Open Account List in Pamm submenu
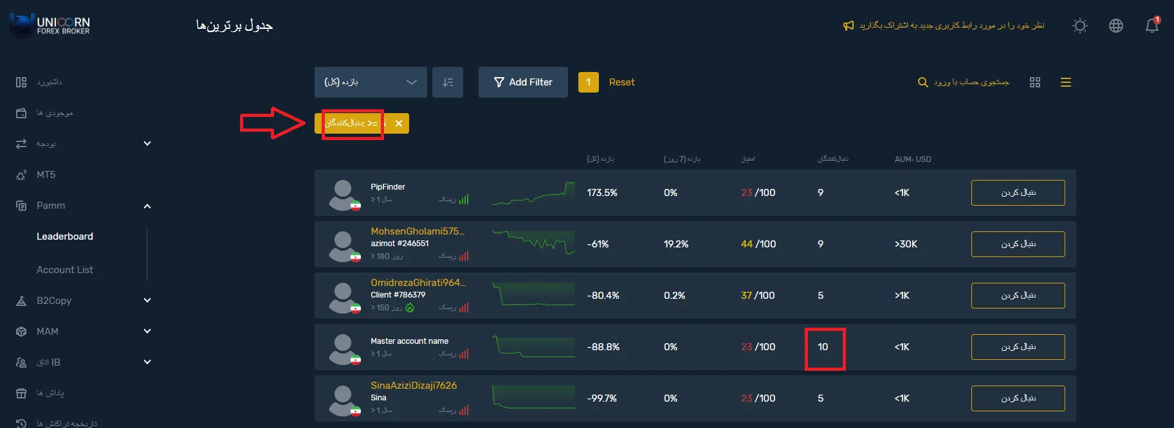The image size is (1174, 428). (x=65, y=270)
